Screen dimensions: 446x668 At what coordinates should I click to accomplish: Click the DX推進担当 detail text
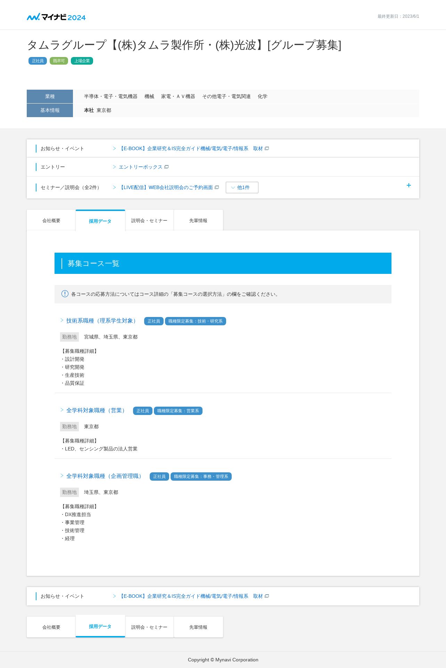(x=78, y=514)
